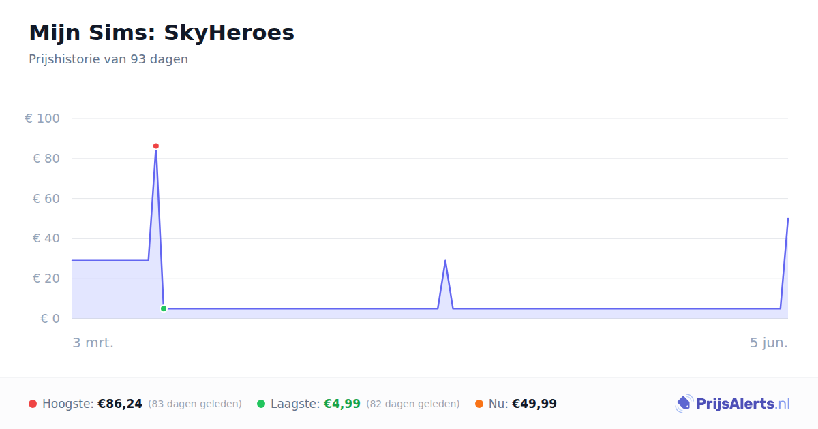
Task: Click the current price value €49,99
Action: point(534,404)
